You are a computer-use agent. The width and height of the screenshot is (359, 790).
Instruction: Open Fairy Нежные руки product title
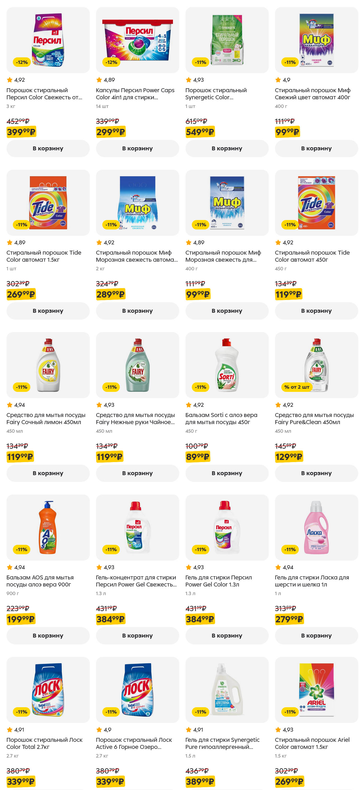(x=135, y=419)
